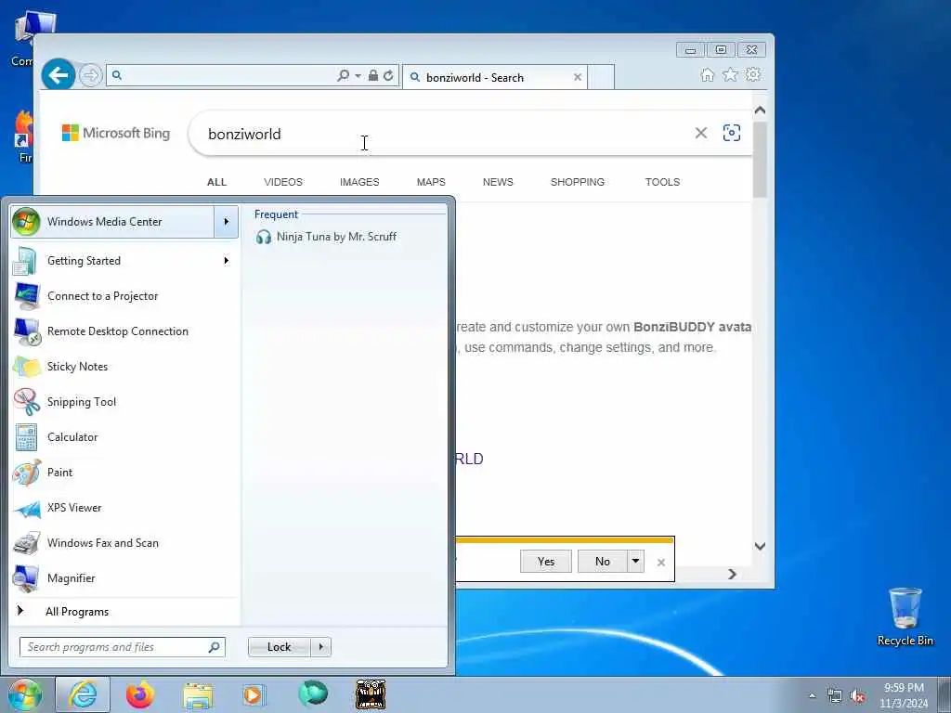Open Paint from Start menu

click(124, 473)
